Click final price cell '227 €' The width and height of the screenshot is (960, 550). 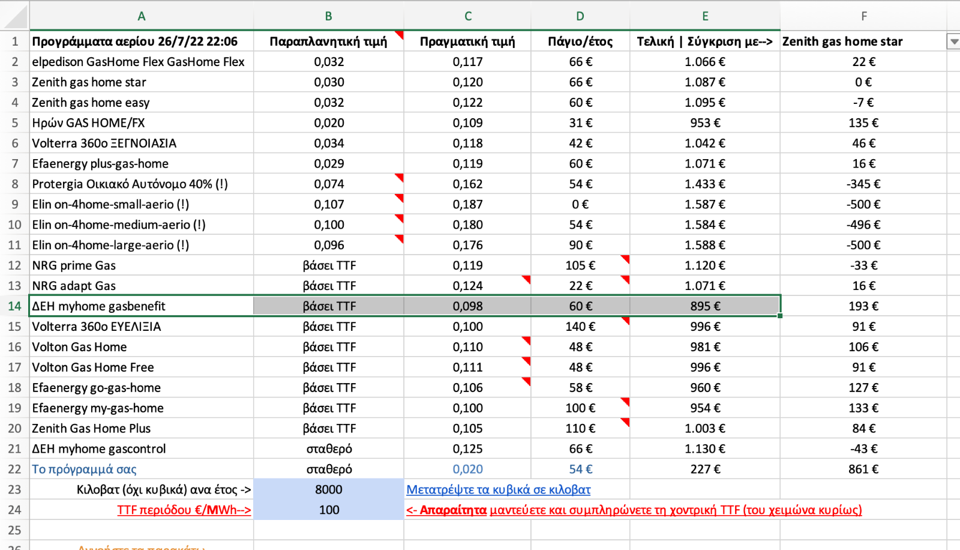(705, 469)
